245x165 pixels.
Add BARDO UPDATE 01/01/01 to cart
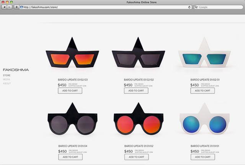pyautogui.click(x=203, y=157)
